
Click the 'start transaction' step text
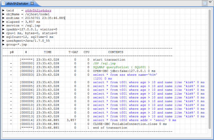point(109,60)
